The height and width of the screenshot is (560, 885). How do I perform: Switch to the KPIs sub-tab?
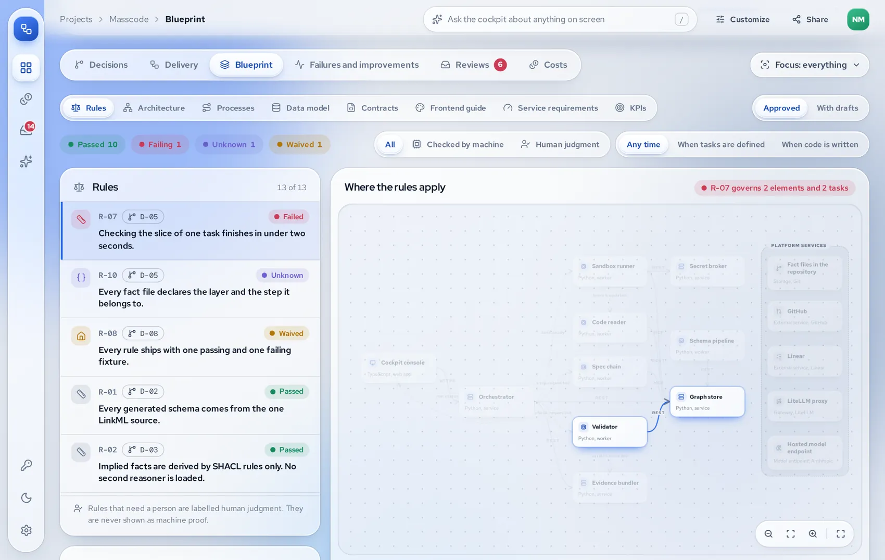[x=630, y=108]
